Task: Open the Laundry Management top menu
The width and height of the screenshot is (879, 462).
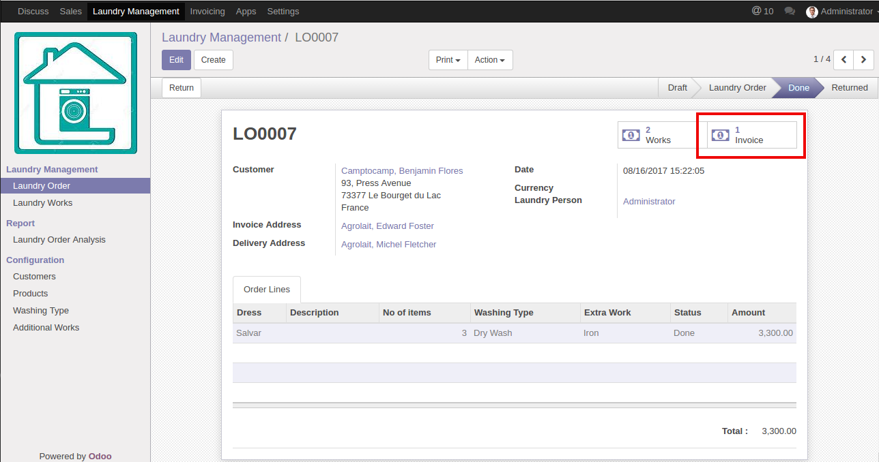Action: (136, 11)
